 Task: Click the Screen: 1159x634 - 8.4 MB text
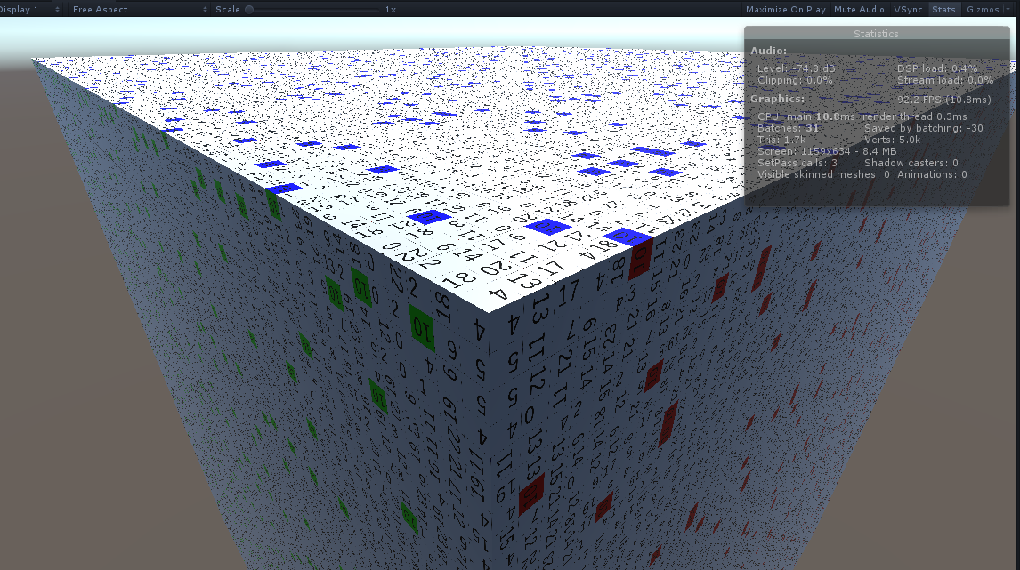[826, 151]
